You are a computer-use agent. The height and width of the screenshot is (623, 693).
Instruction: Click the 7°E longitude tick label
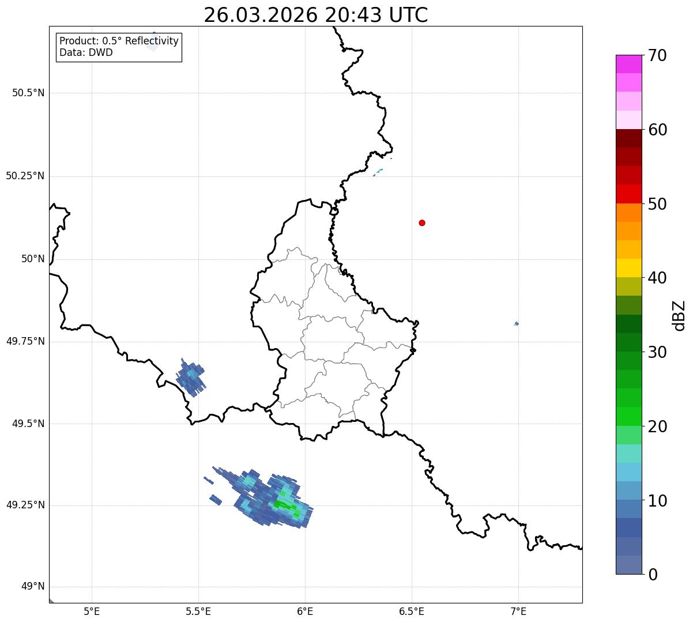(518, 611)
